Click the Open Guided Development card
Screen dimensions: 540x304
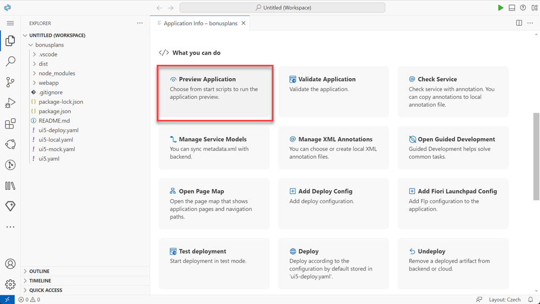[453, 147]
